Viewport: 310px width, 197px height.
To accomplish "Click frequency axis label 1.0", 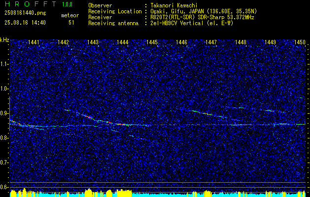I will (3, 89).
